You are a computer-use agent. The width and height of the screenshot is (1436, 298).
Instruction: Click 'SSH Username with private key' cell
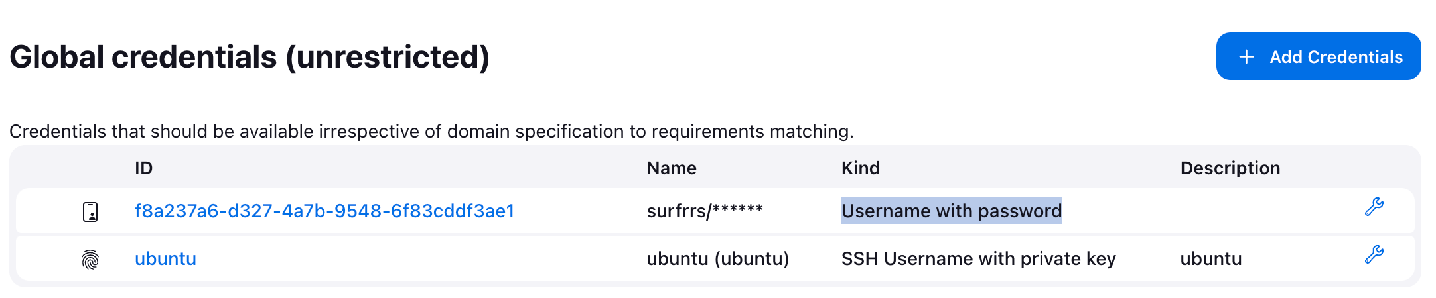click(x=978, y=259)
